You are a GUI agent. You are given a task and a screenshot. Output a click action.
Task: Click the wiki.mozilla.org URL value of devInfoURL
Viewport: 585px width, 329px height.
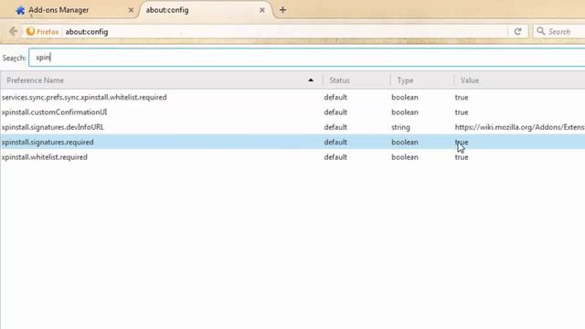click(520, 127)
